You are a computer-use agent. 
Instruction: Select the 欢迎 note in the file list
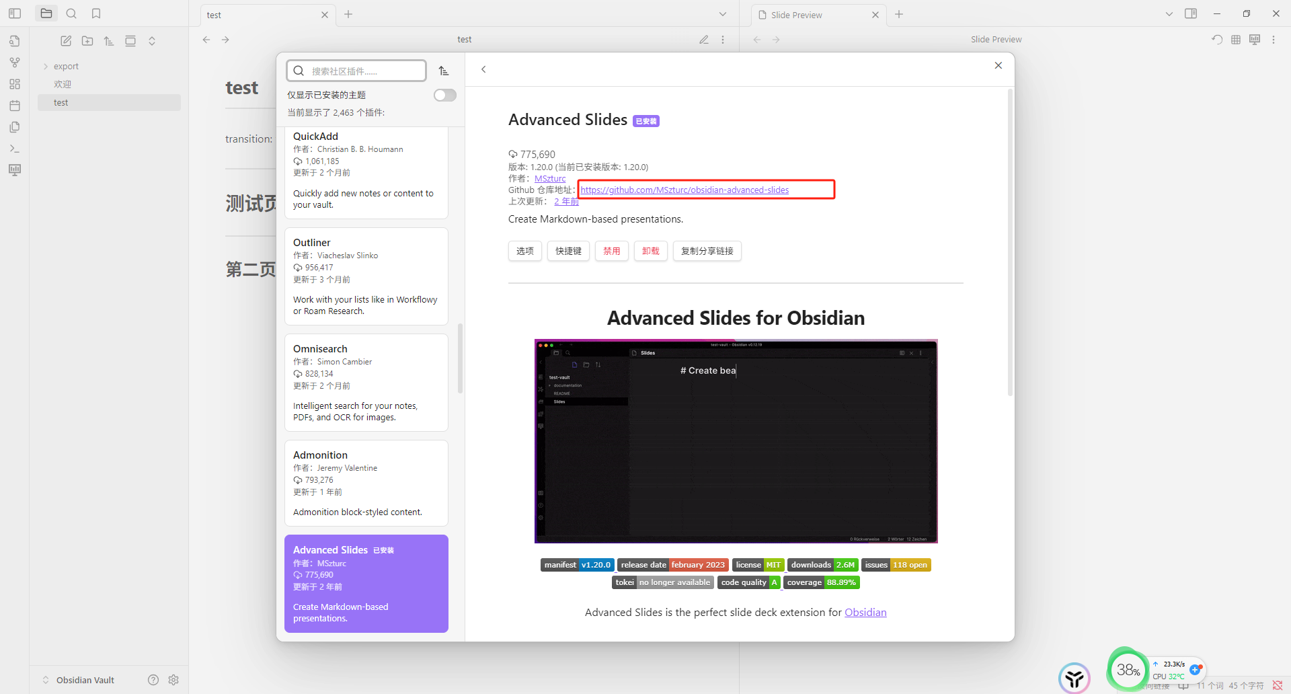[x=63, y=83]
